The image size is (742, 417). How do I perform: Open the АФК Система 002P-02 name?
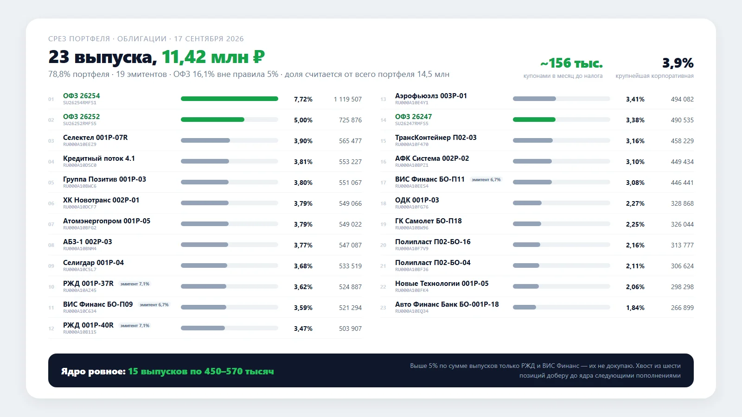[x=432, y=158]
